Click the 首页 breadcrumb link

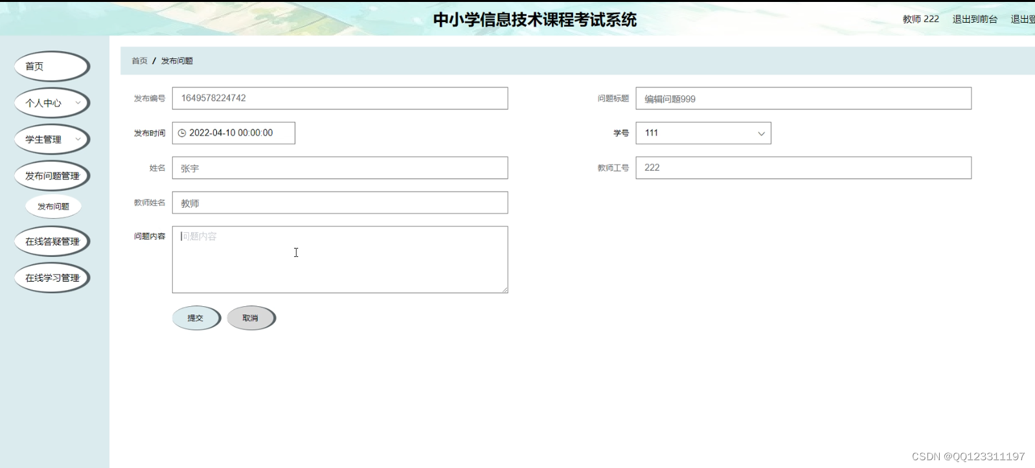[140, 61]
